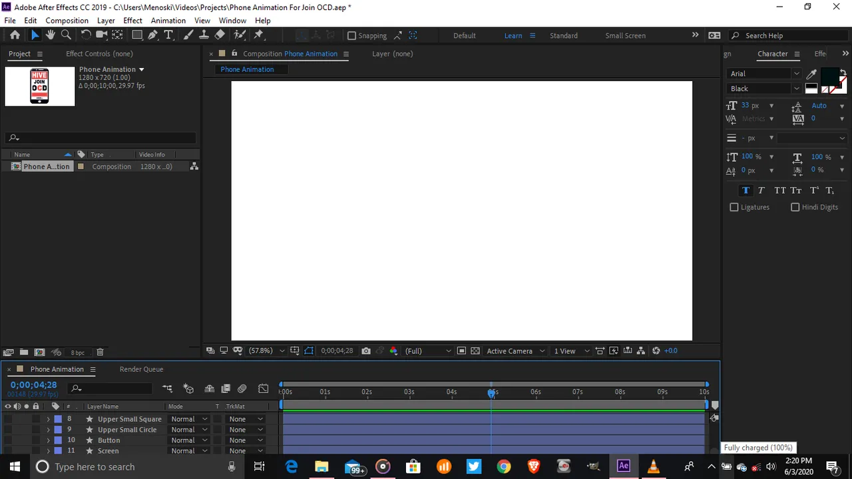Toggle lock for Upper Small Circle layer
This screenshot has height=479, width=852.
click(x=36, y=430)
